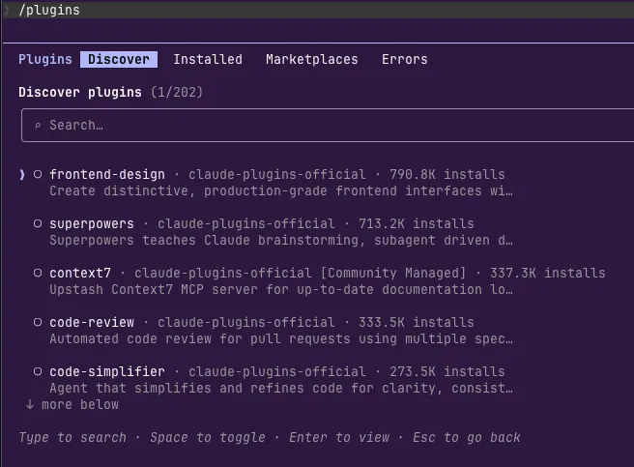Click the 'Discover plugins' heading
Viewport: 634px width, 467px height.
click(x=80, y=92)
